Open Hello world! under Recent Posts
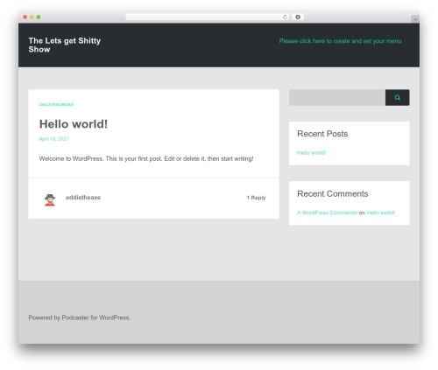The width and height of the screenshot is (438, 370). click(x=311, y=153)
